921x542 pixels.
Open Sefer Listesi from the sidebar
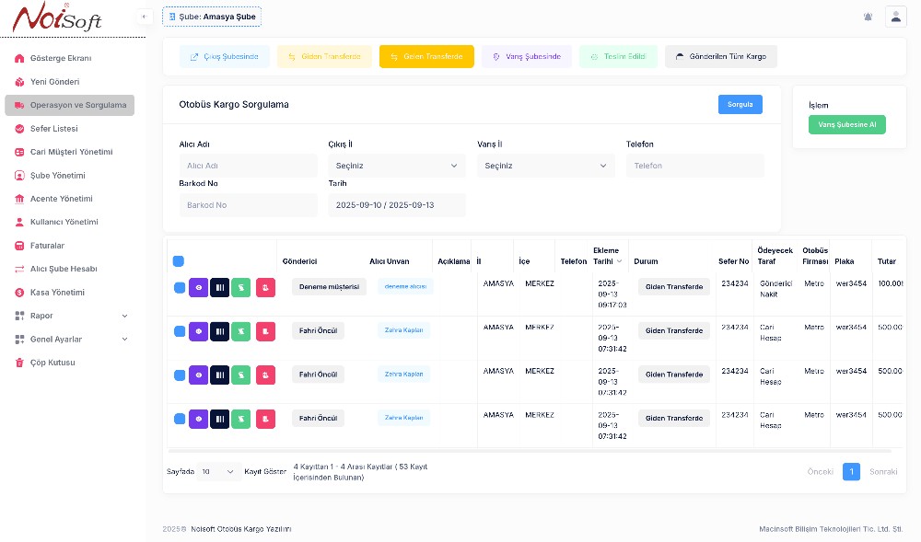click(54, 129)
